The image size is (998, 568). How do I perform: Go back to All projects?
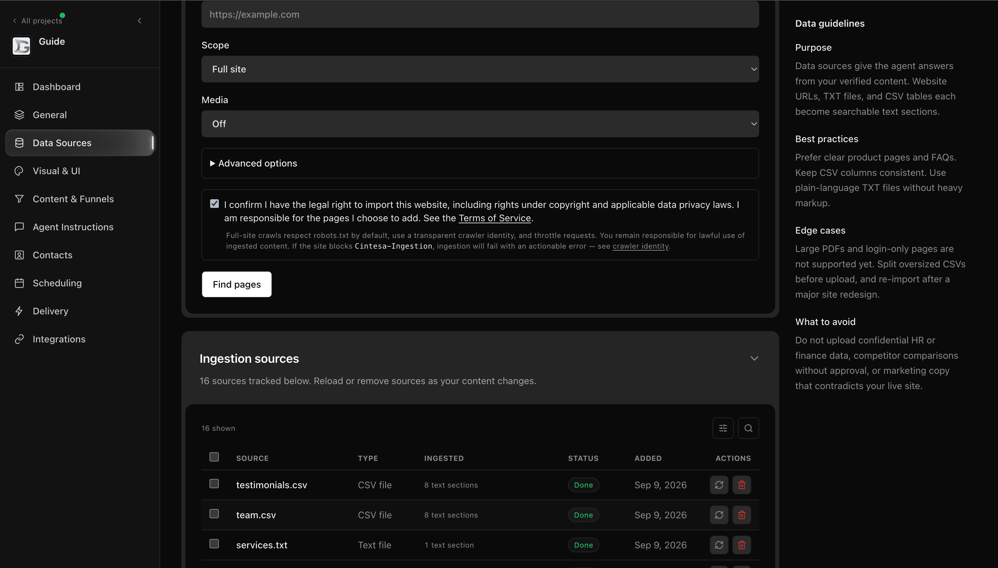[37, 21]
